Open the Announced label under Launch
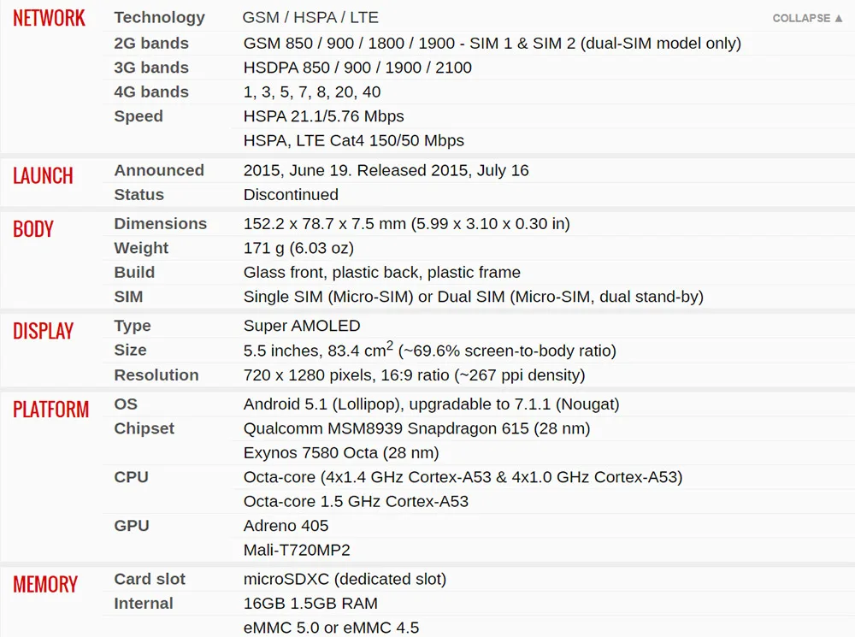Viewport: 855px width, 637px height. point(159,170)
